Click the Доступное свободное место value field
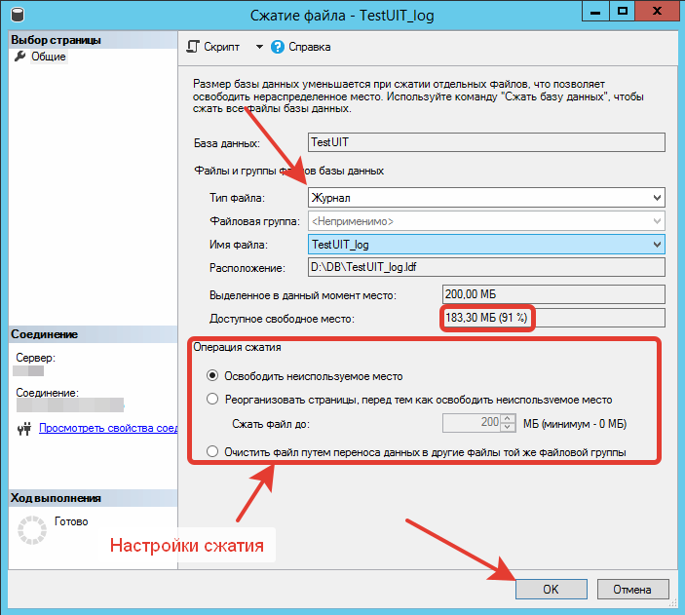 (x=553, y=318)
